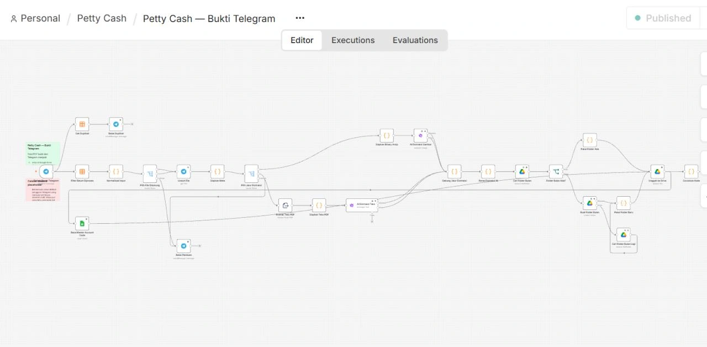
Task: Open the Balas Panduan Telegram node
Action: click(x=183, y=246)
